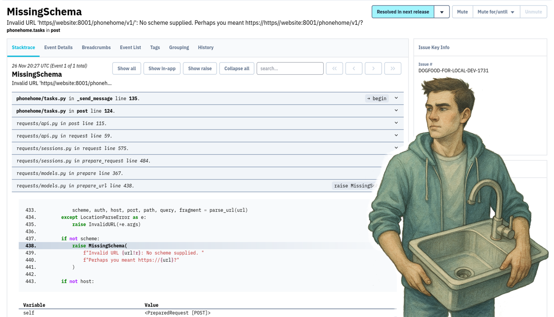
Task: Open the Tags tab
Action: 155,47
